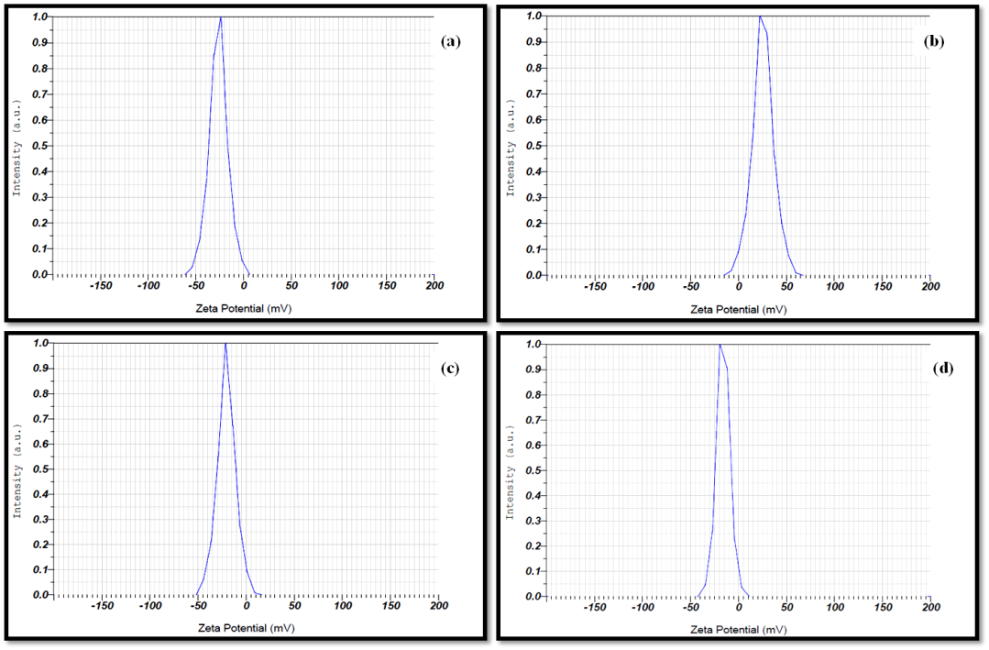Select the 100 x-axis tick in plot (d)

click(834, 607)
